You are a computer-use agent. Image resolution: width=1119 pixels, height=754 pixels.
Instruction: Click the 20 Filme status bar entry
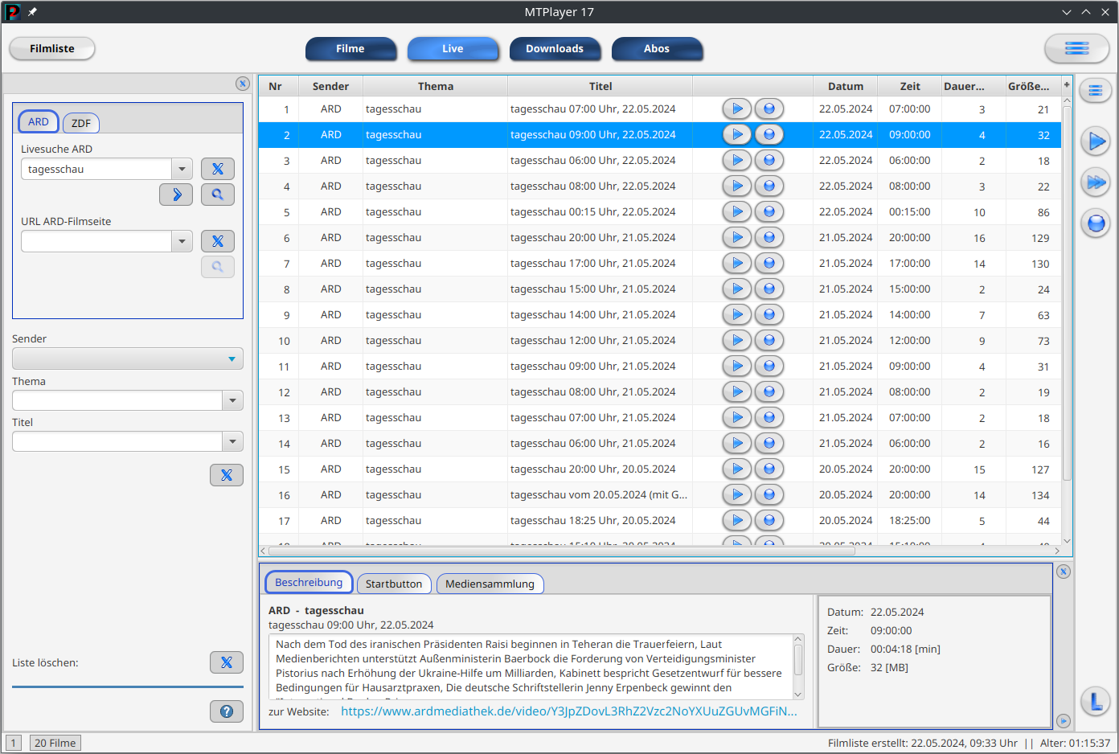55,743
